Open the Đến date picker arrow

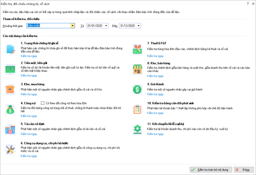point(138,26)
